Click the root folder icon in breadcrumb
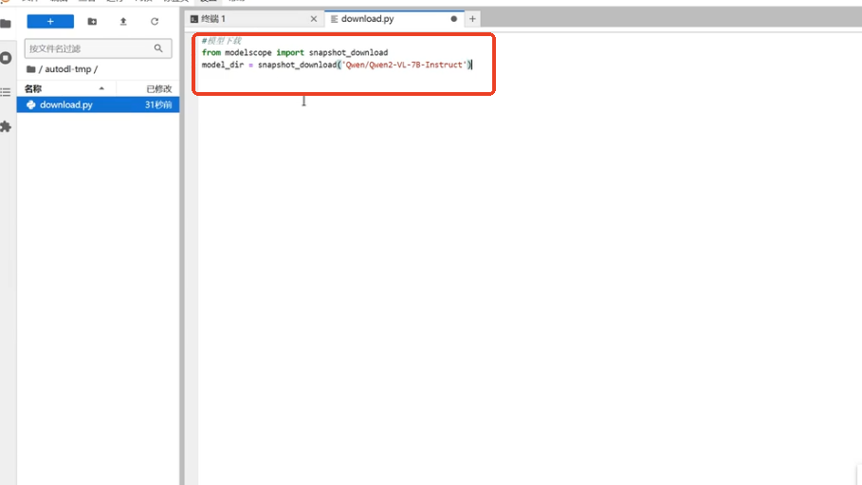The width and height of the screenshot is (862, 485). 30,69
